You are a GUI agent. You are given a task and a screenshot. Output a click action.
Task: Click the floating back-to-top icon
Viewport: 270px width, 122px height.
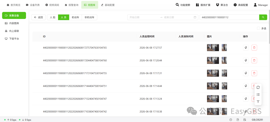(258, 102)
